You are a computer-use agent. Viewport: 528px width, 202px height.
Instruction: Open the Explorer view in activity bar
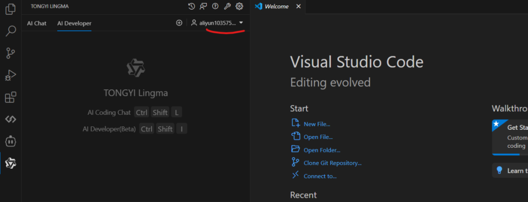click(10, 9)
